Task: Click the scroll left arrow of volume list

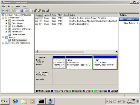Action: (36, 52)
